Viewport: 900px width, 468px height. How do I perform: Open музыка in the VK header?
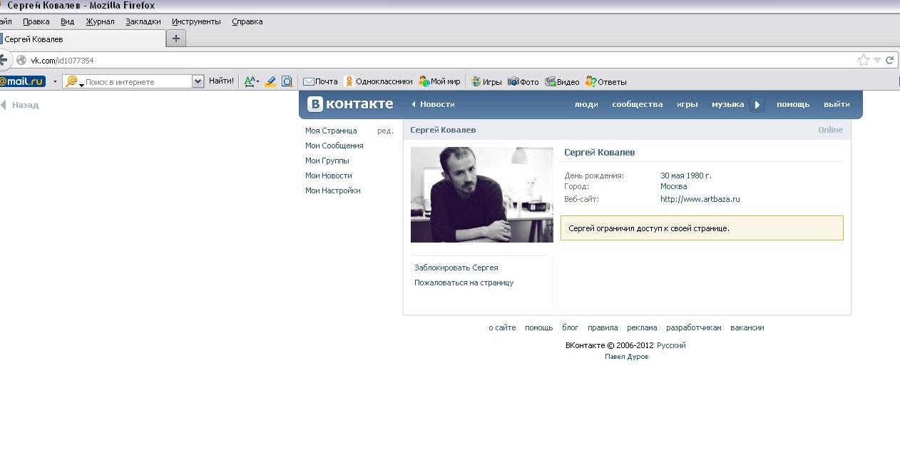pos(728,104)
